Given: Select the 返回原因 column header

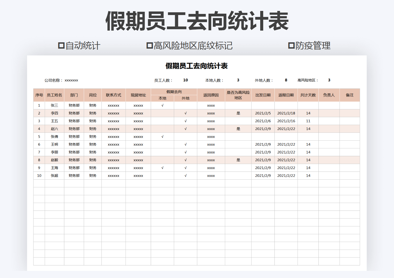Looking at the screenshot, I should (x=211, y=95).
